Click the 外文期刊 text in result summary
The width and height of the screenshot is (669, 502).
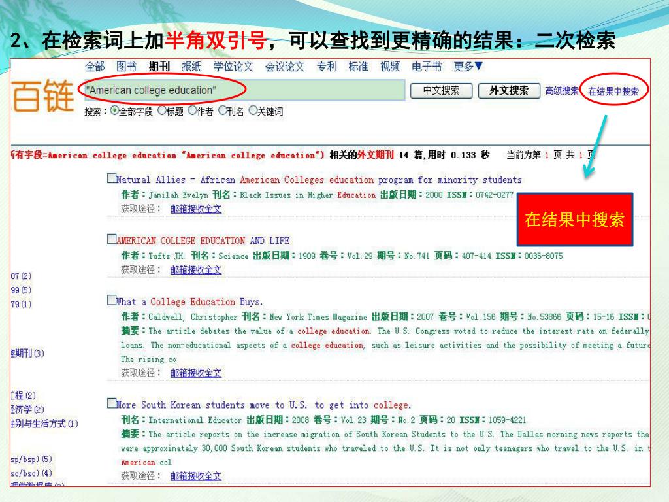click(376, 154)
